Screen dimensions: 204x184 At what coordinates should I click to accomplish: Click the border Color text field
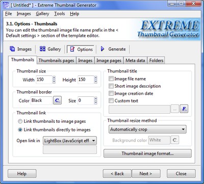41,100
